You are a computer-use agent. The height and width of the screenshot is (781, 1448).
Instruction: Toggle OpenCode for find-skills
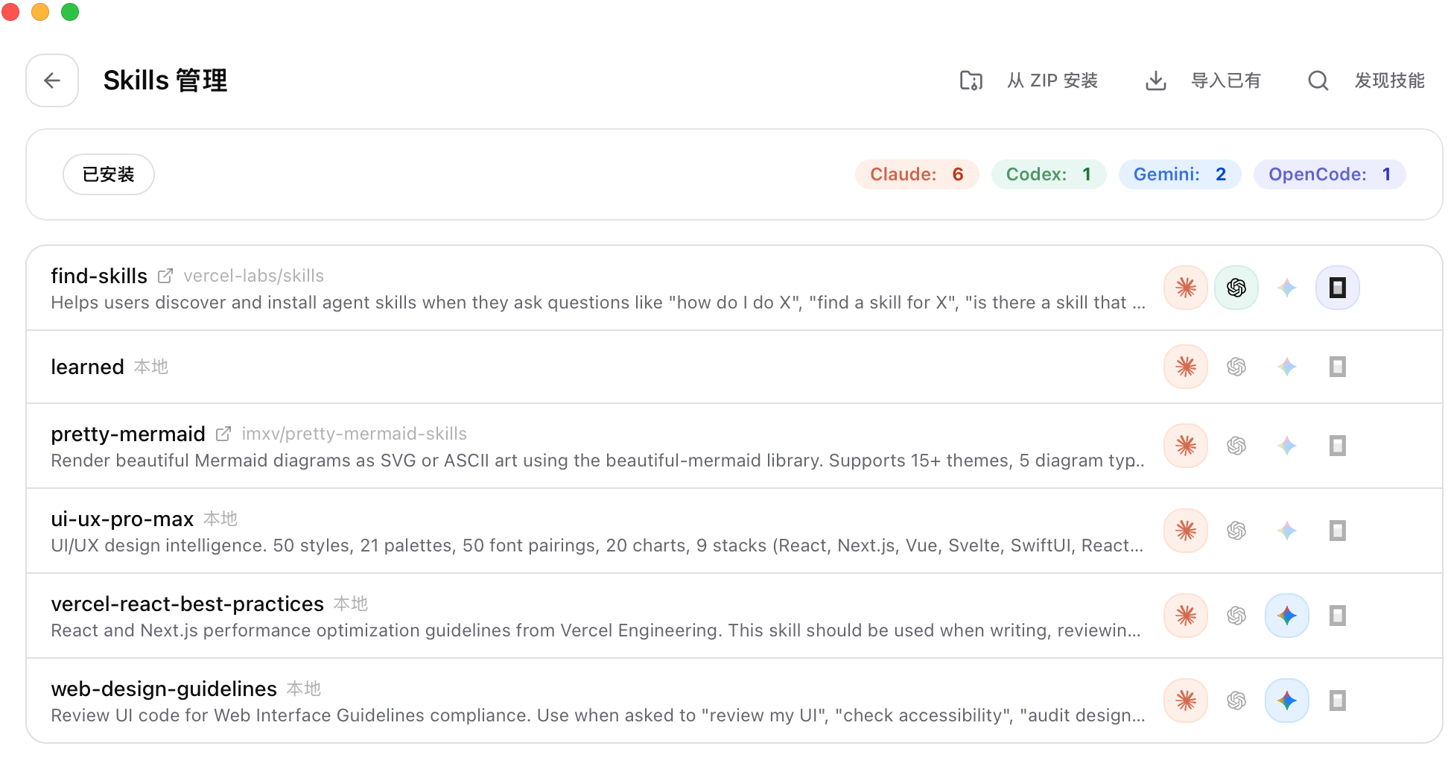coord(1338,288)
